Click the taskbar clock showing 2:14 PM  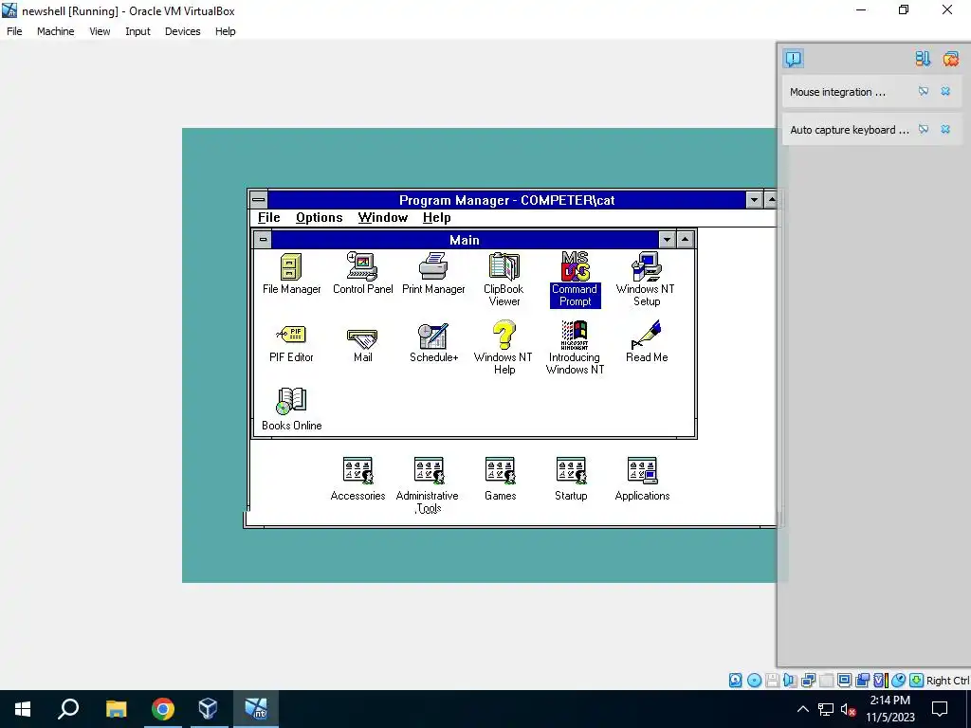pos(889,709)
